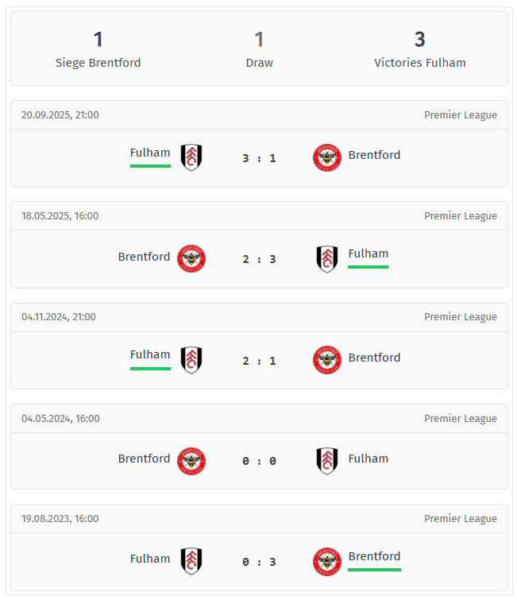Click Fulham crest in 20.09.2025 match
Screen dimensions: 517x600
pos(191,157)
